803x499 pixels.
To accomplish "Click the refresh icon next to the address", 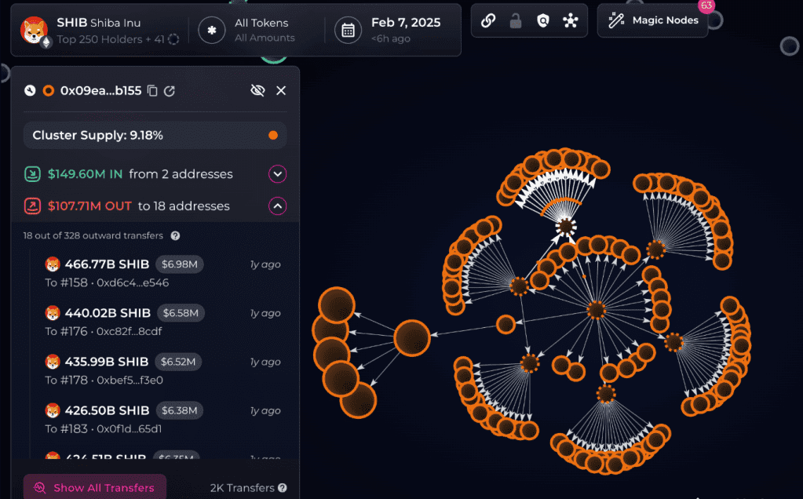I will click(170, 90).
